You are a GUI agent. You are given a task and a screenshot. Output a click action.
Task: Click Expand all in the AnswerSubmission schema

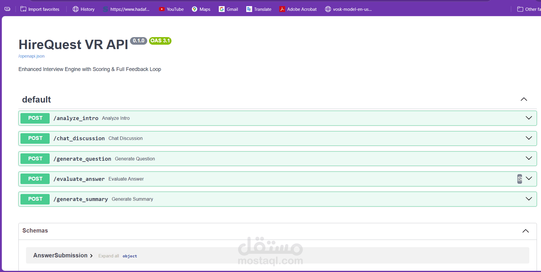click(108, 256)
